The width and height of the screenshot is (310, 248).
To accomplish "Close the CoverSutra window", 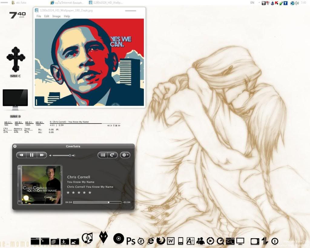I will click(x=15, y=146).
